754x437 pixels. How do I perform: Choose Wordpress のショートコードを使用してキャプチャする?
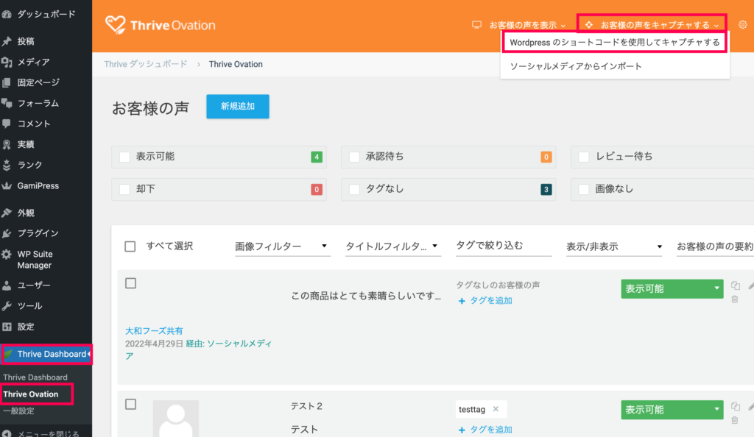pos(615,42)
